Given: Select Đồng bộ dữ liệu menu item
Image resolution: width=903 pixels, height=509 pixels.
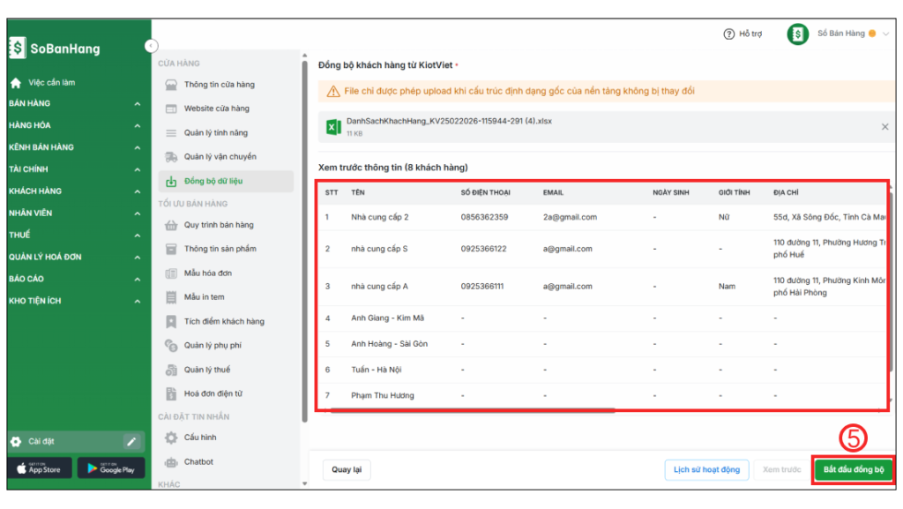Looking at the screenshot, I should pyautogui.click(x=213, y=181).
